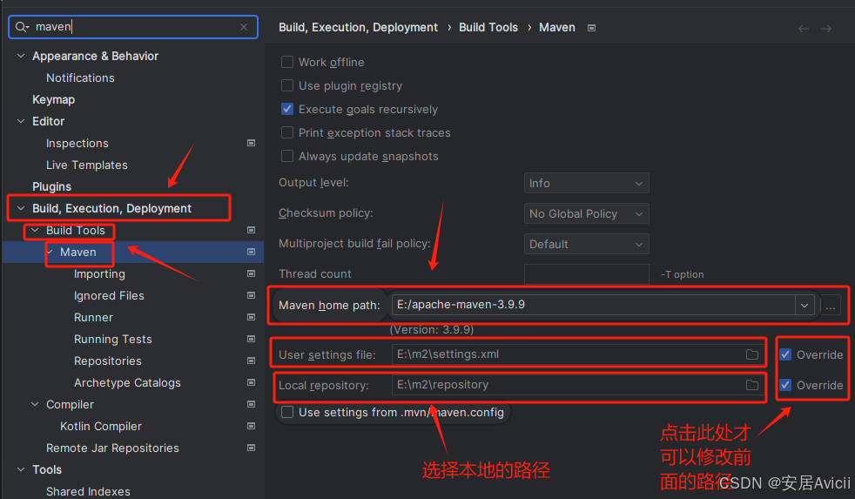This screenshot has width=855, height=499.
Task: Open Inspections settings page
Action: click(x=77, y=143)
